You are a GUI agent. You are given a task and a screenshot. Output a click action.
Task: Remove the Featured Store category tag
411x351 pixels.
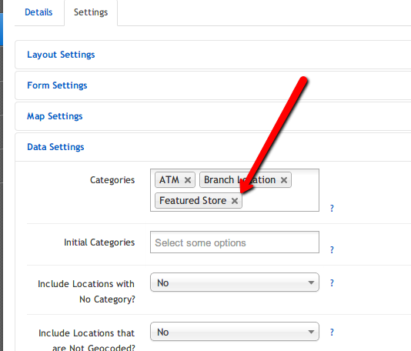tap(235, 201)
